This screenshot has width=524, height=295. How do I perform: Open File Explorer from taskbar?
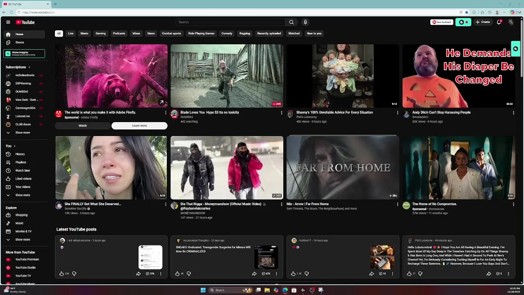tap(267, 290)
